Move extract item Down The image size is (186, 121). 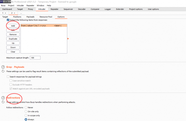(x=13, y=47)
